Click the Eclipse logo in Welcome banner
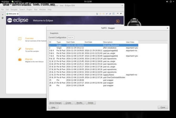The image size is (176, 118). [18, 20]
